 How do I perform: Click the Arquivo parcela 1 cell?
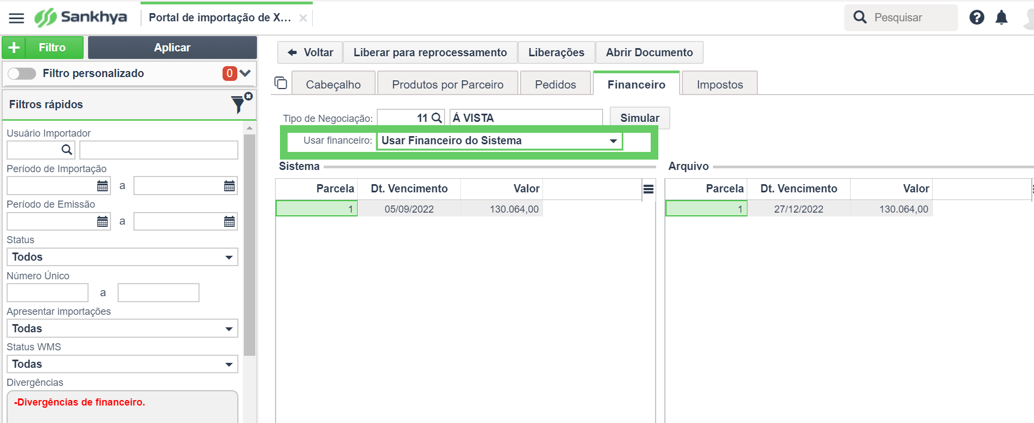click(x=706, y=209)
